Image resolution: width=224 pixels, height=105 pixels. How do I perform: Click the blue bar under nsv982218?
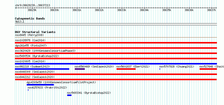click(42, 69)
